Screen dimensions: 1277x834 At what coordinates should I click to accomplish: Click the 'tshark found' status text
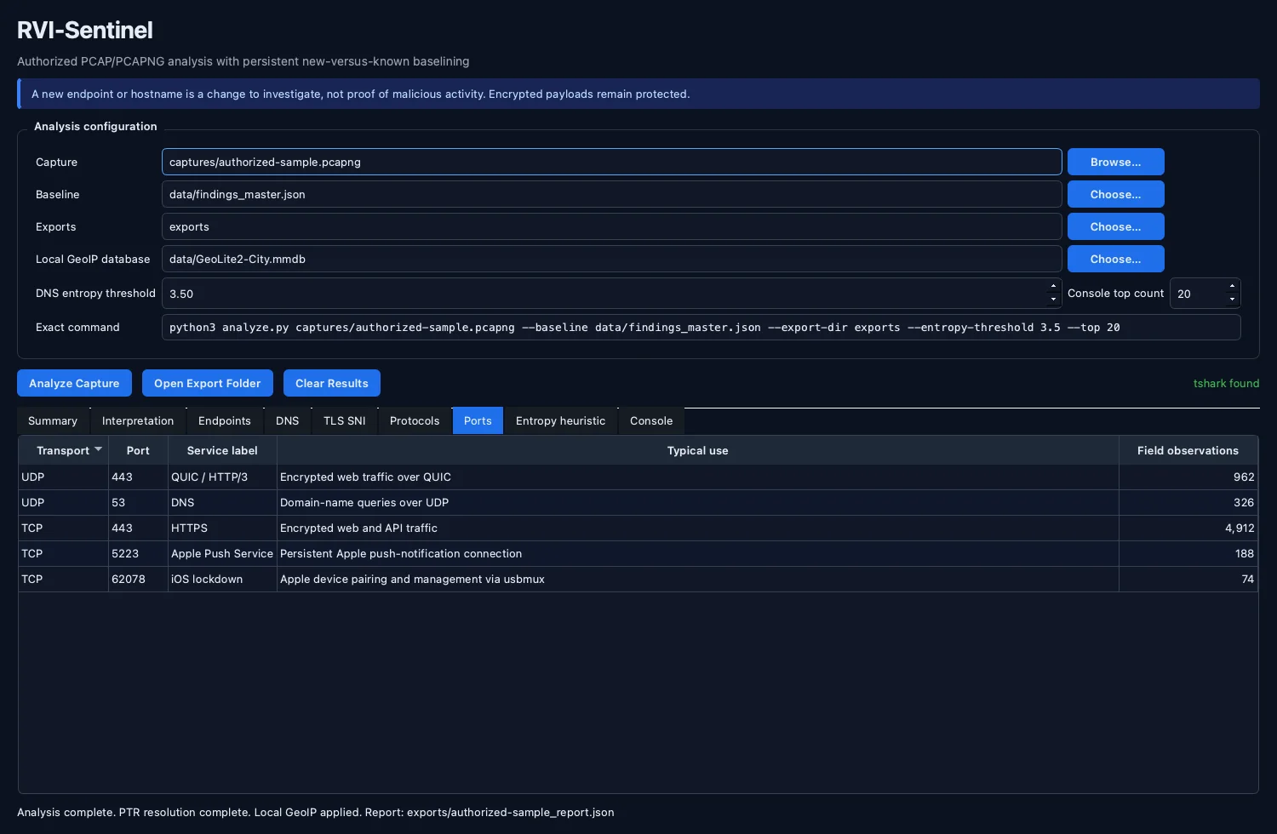click(1226, 383)
